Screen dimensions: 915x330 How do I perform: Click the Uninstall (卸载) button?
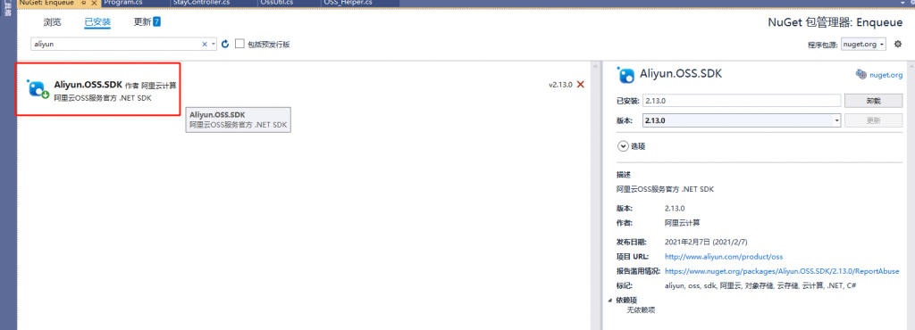[x=873, y=101]
